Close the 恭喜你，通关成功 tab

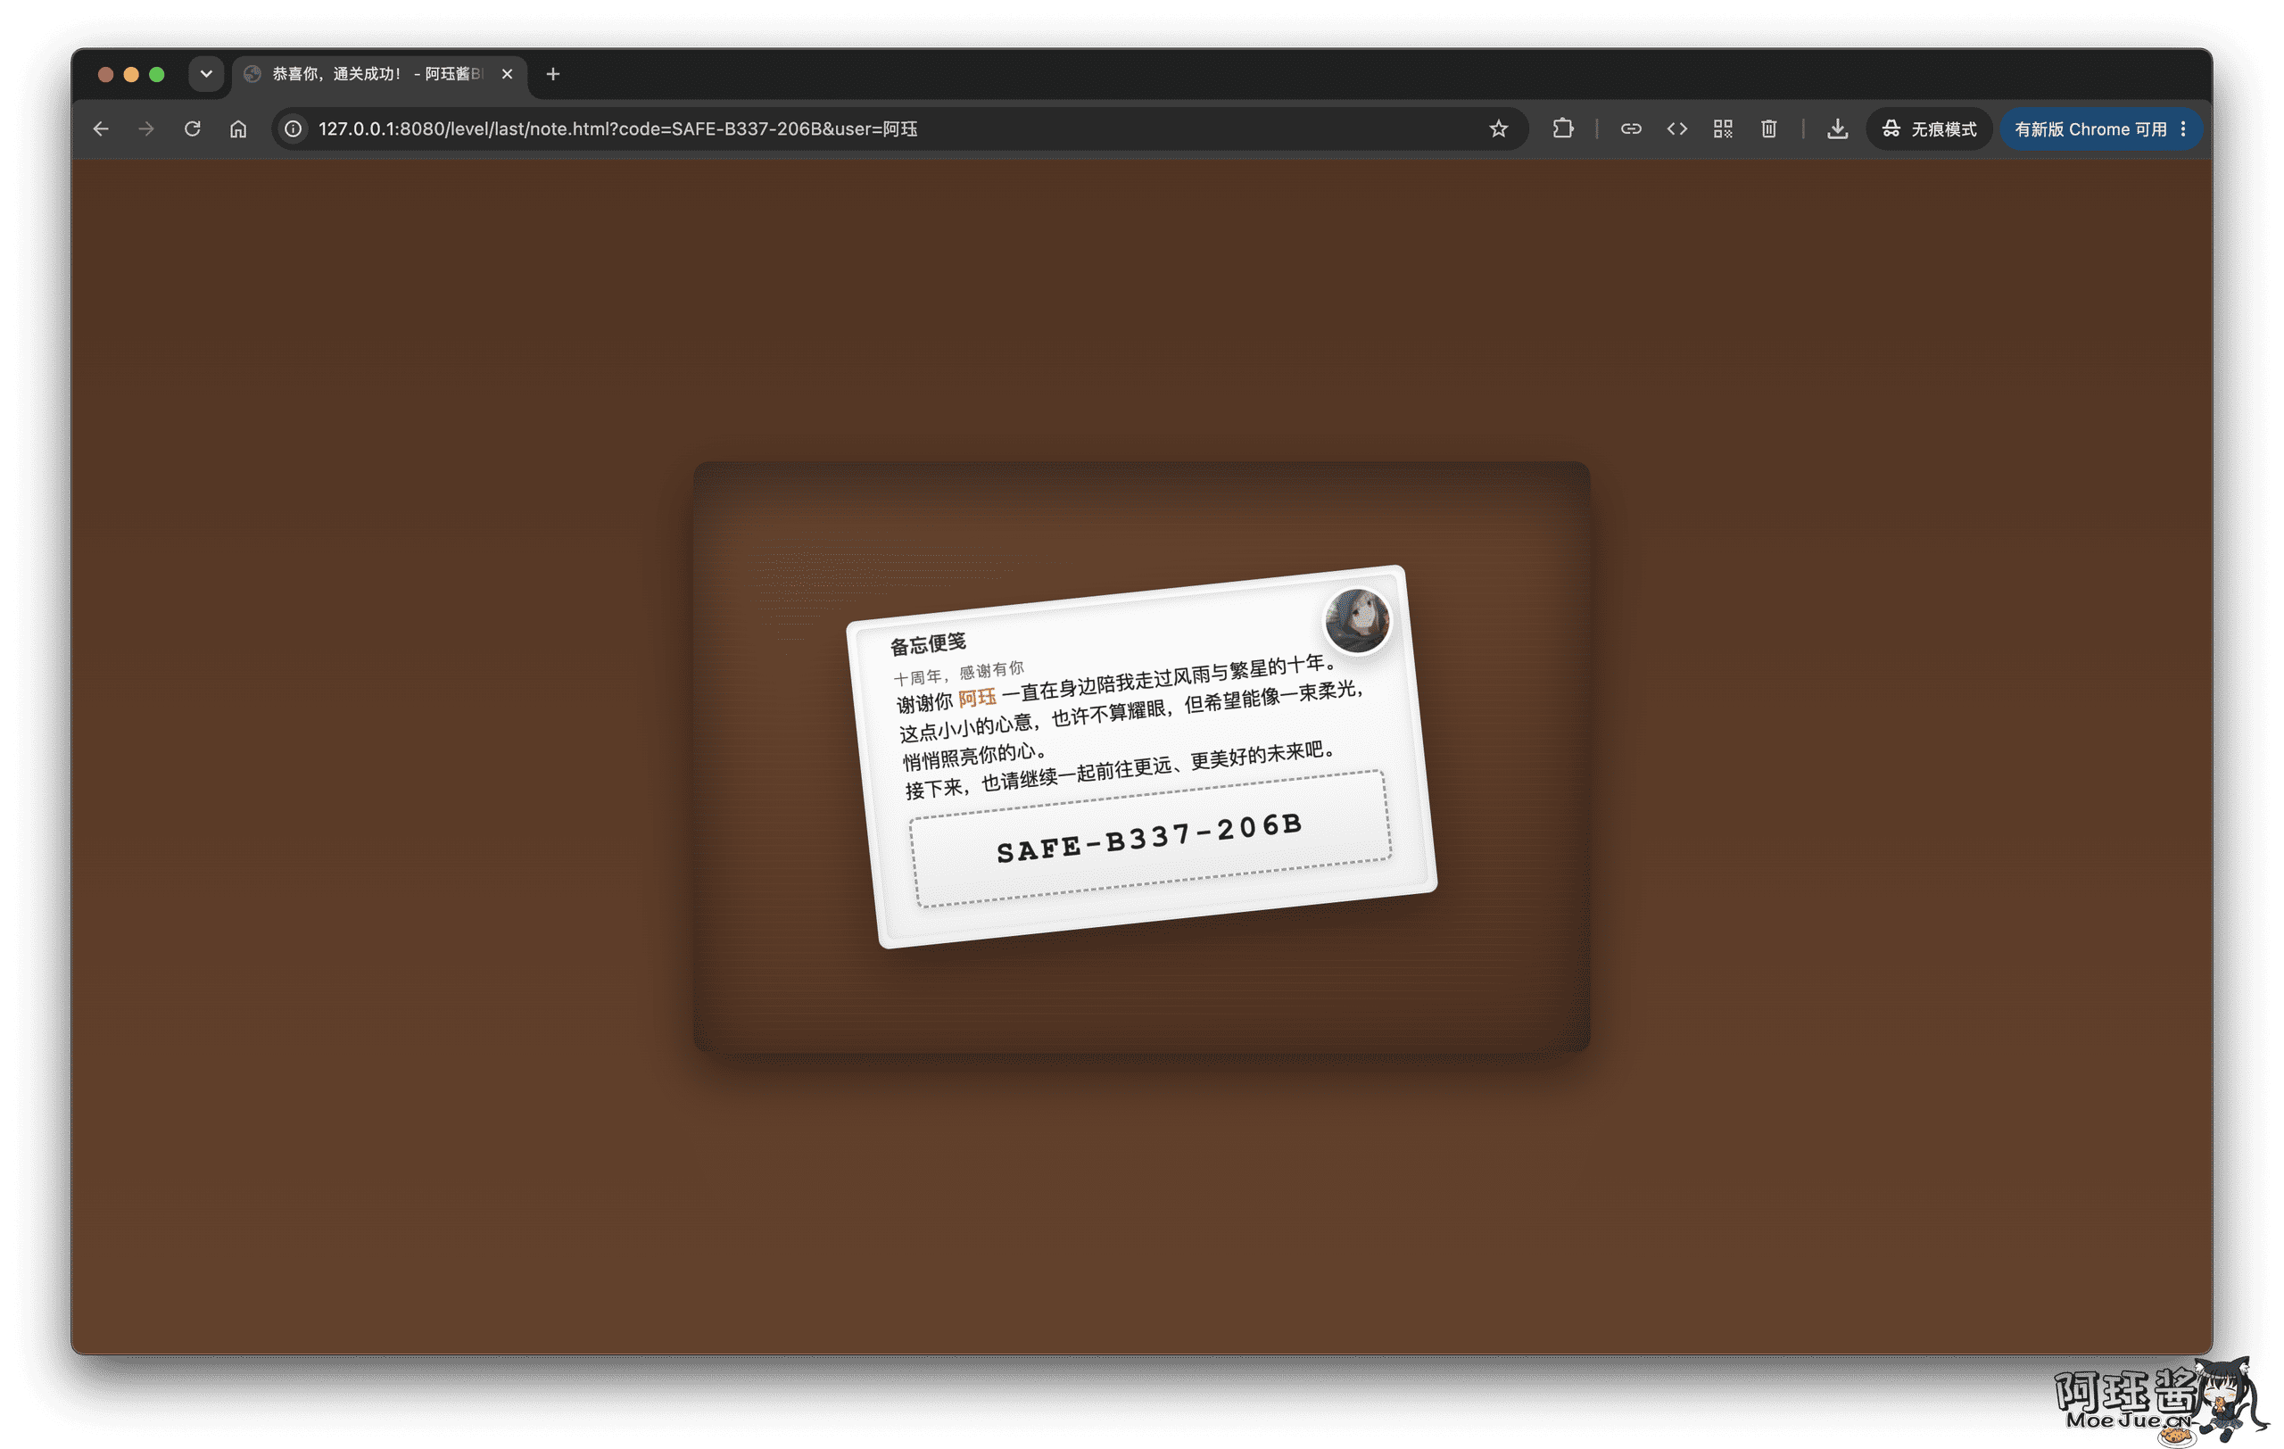click(508, 73)
